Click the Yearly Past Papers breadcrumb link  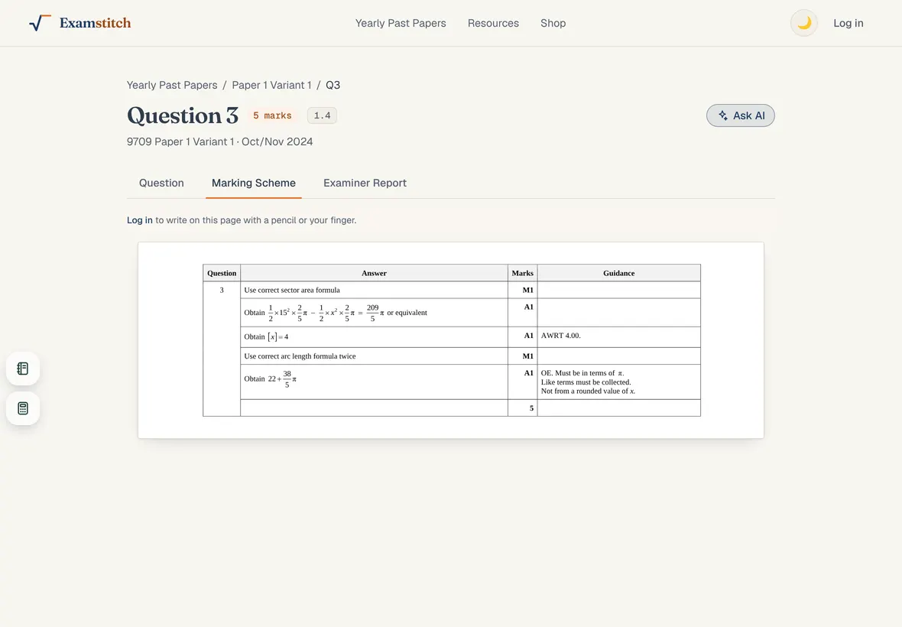click(x=172, y=85)
